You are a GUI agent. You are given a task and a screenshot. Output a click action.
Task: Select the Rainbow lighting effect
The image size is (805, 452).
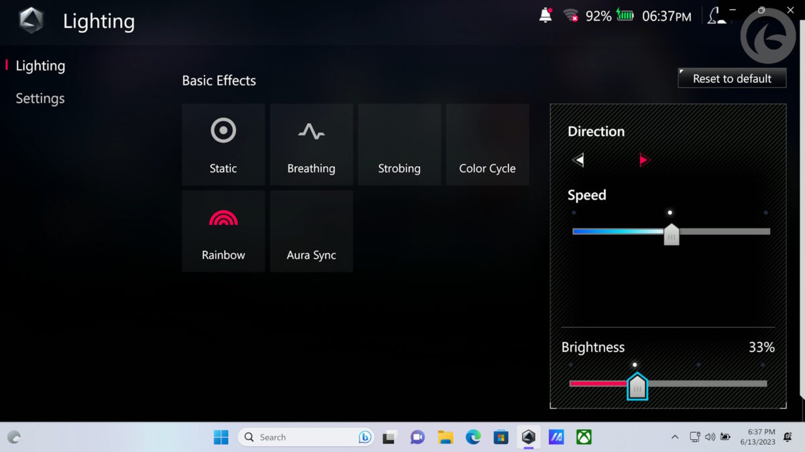[223, 230]
